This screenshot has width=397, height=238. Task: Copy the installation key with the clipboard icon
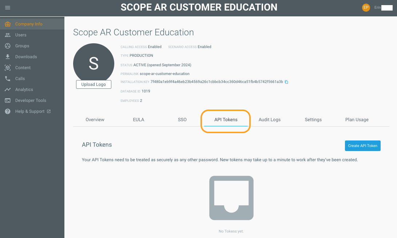286,82
